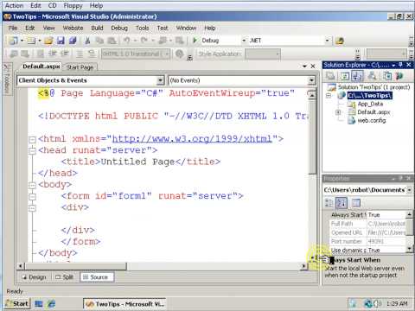Click the editor horizontal scrollbar thumb
415x311 pixels.
pyautogui.click(x=76, y=266)
